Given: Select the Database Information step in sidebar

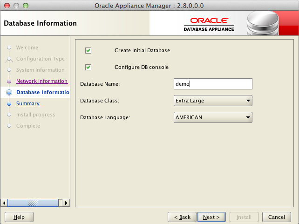Looking at the screenshot, I should (43, 92).
